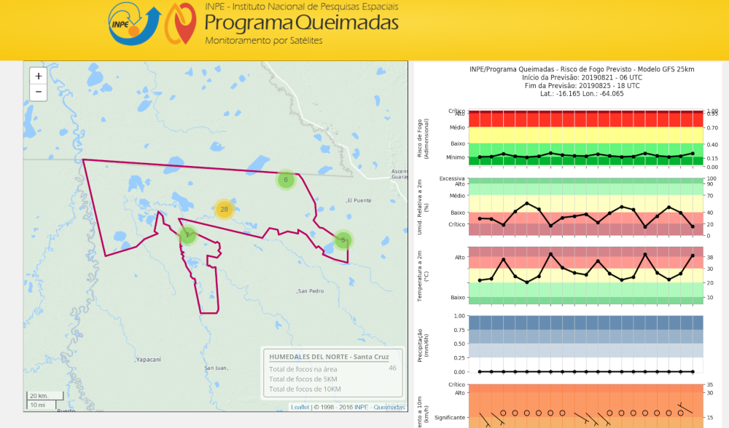This screenshot has height=428, width=729.
Task: Click the 'Total de focos de 5KM' row
Action: click(305, 379)
